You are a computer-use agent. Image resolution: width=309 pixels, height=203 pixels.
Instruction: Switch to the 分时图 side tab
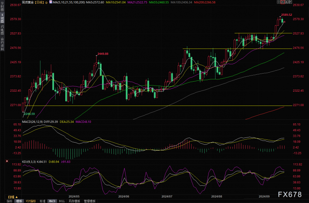coord(2,7)
